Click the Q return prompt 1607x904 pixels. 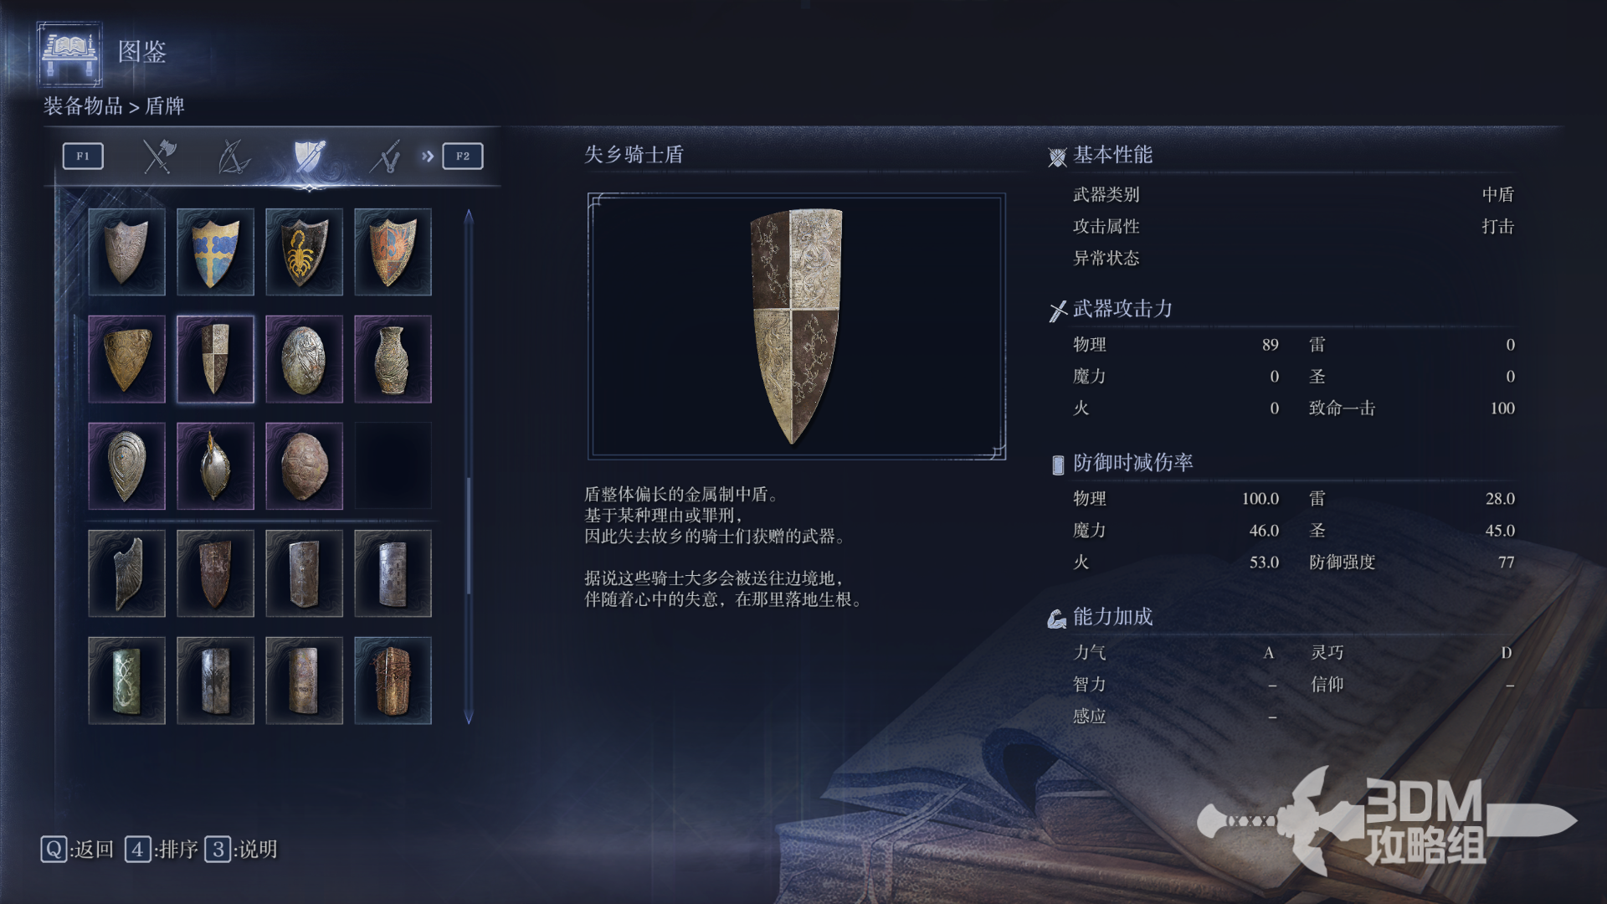point(77,850)
